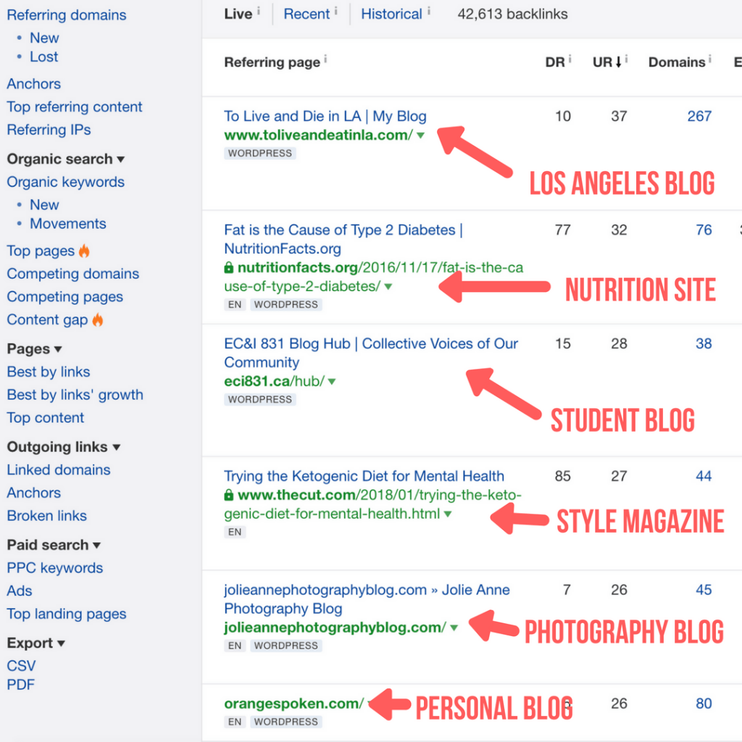This screenshot has height=742, width=742.
Task: Open www.toliveandeatinla.com URL link
Action: click(319, 136)
